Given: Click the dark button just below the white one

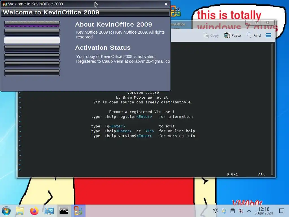Looking at the screenshot, I should pyautogui.click(x=32, y=48).
